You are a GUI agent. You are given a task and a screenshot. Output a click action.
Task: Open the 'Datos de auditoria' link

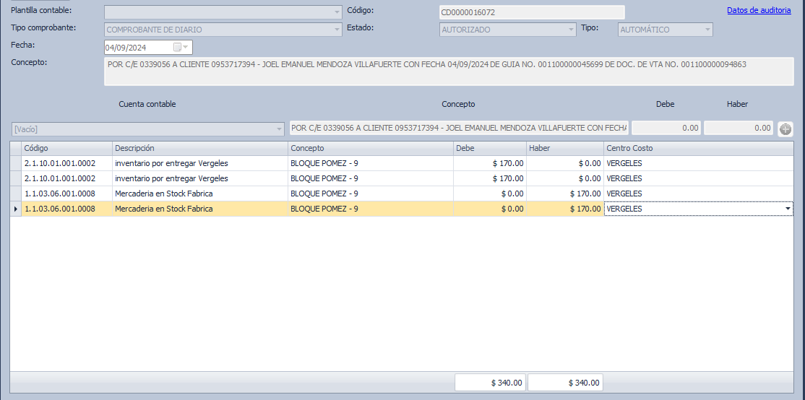tap(758, 10)
